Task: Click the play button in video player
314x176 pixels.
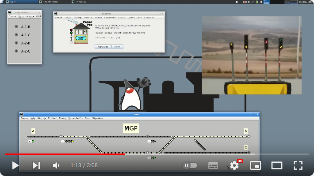Action: click(x=15, y=165)
